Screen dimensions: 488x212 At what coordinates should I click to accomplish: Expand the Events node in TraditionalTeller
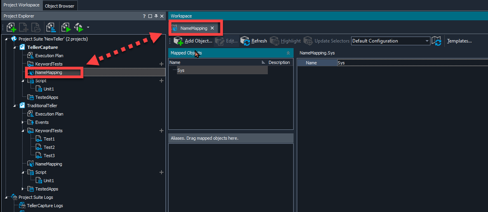[x=23, y=122]
